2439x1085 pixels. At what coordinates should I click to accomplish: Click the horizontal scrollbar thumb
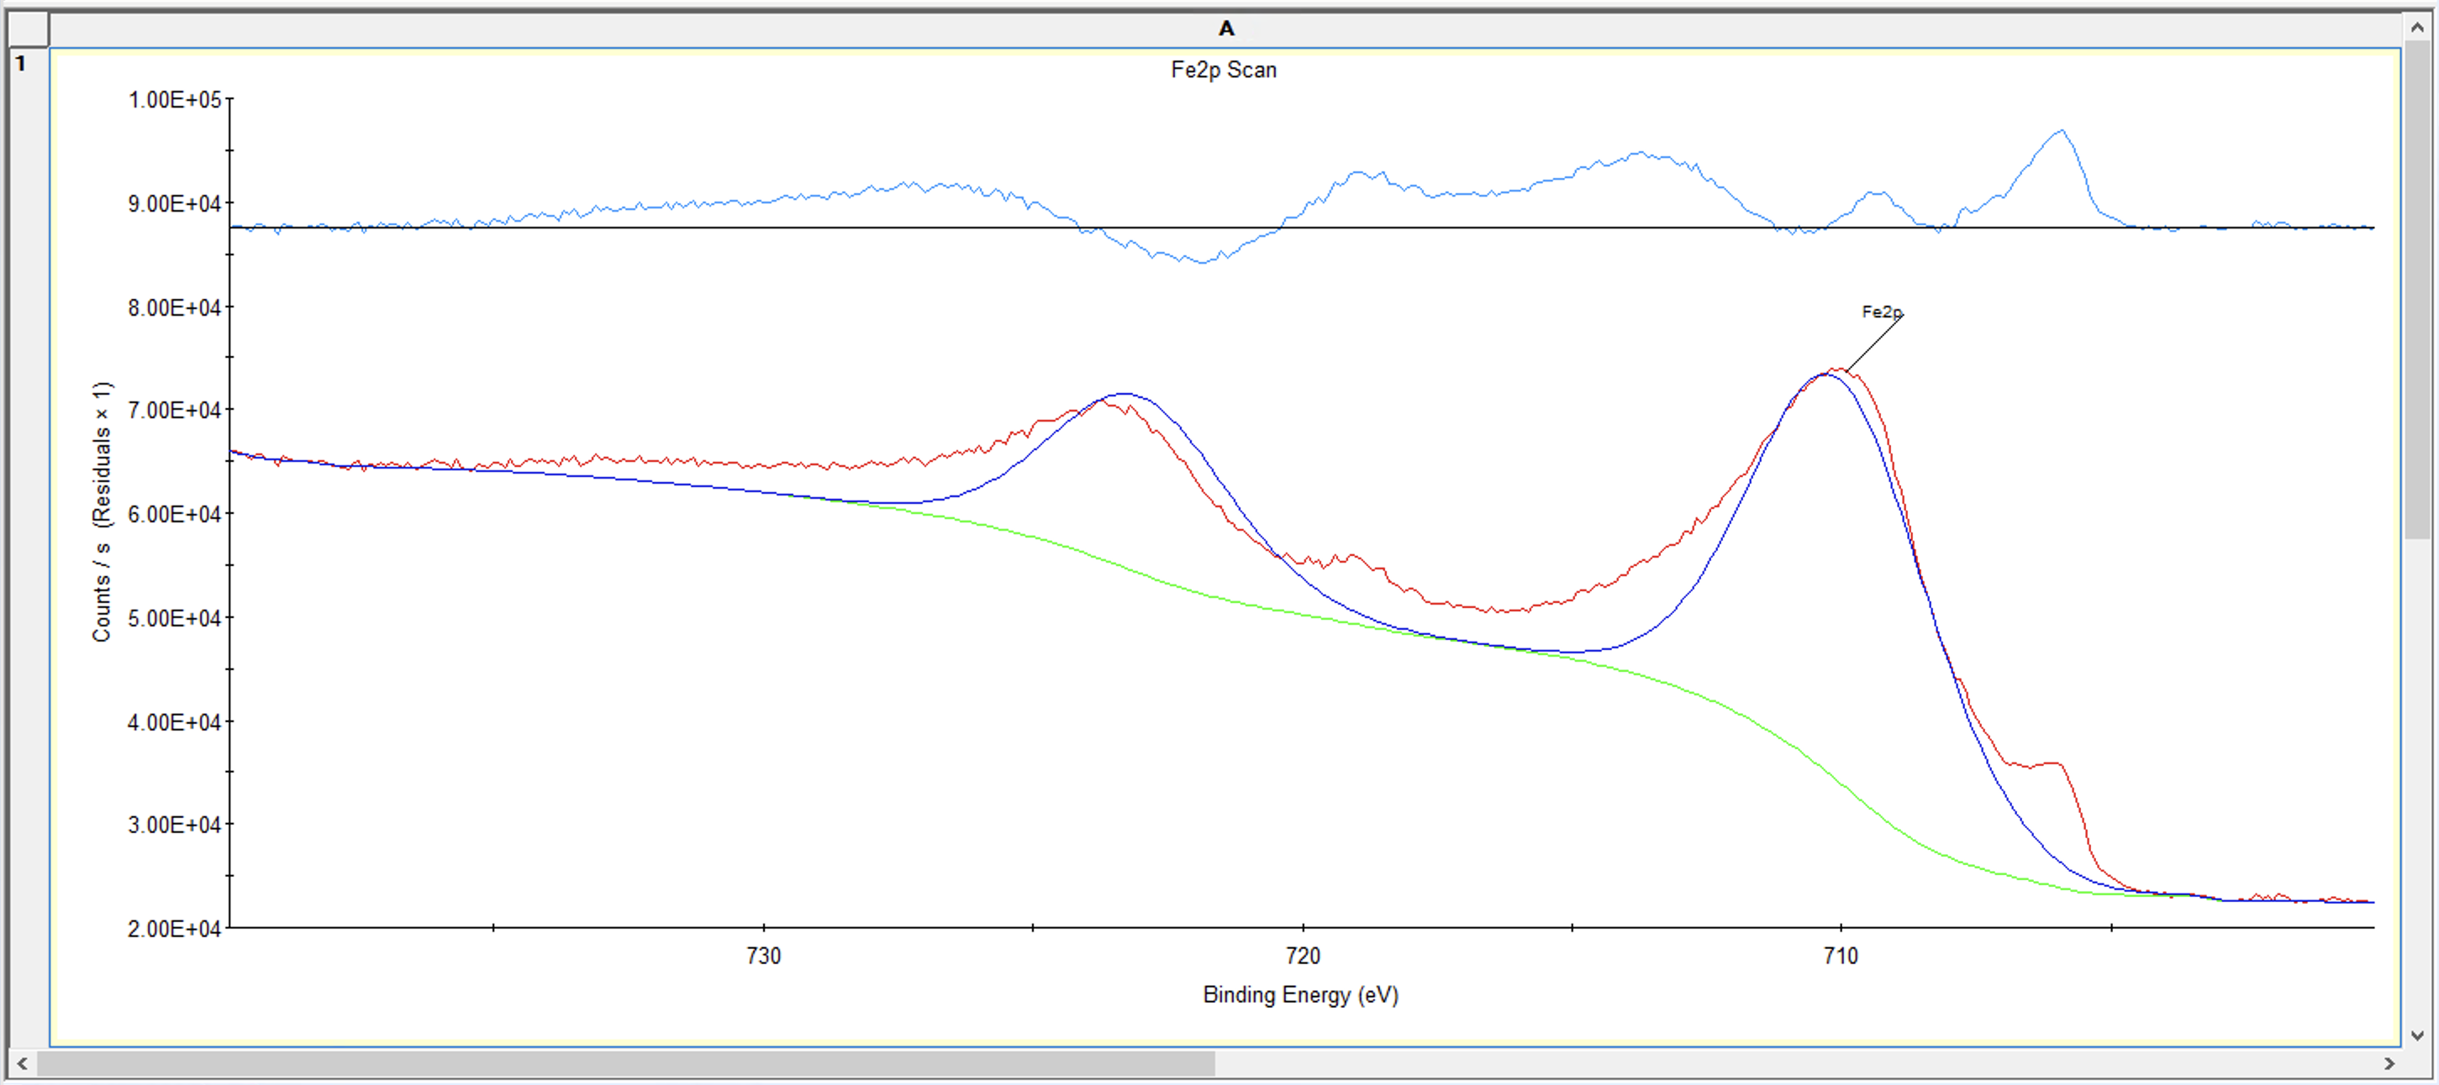(x=625, y=1063)
